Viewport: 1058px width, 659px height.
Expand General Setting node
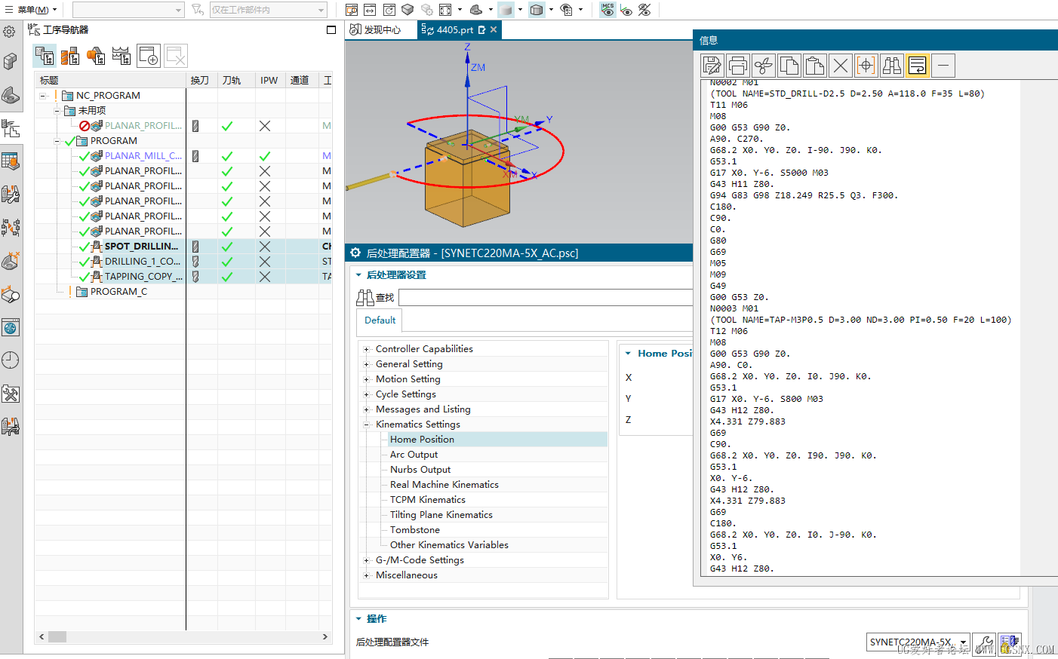click(x=367, y=364)
